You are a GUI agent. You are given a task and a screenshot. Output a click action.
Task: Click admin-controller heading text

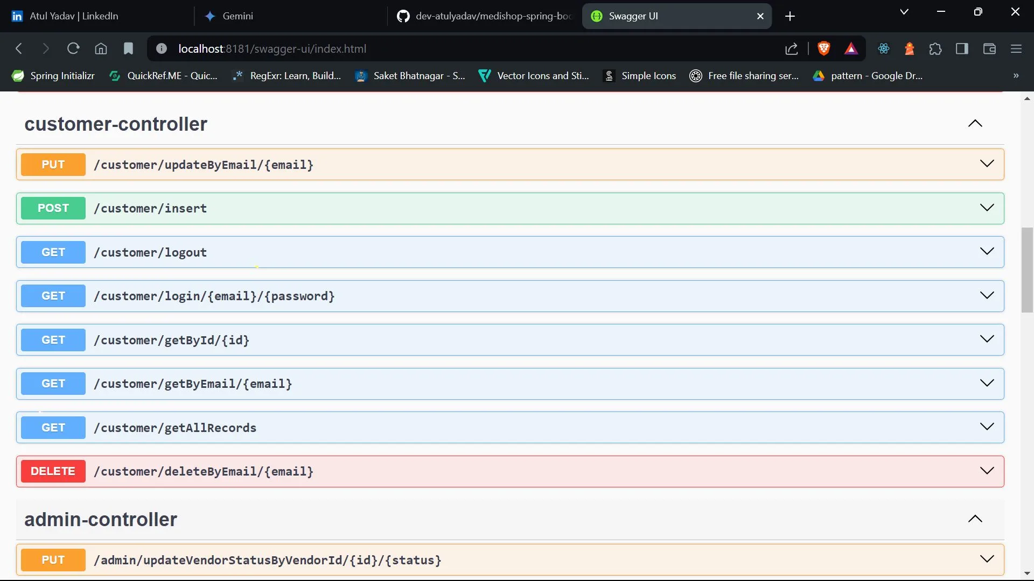click(x=101, y=520)
